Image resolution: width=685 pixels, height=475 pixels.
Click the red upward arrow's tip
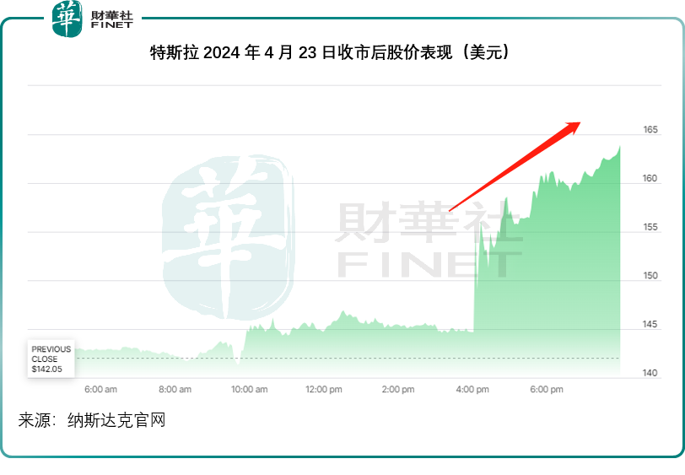tap(578, 123)
